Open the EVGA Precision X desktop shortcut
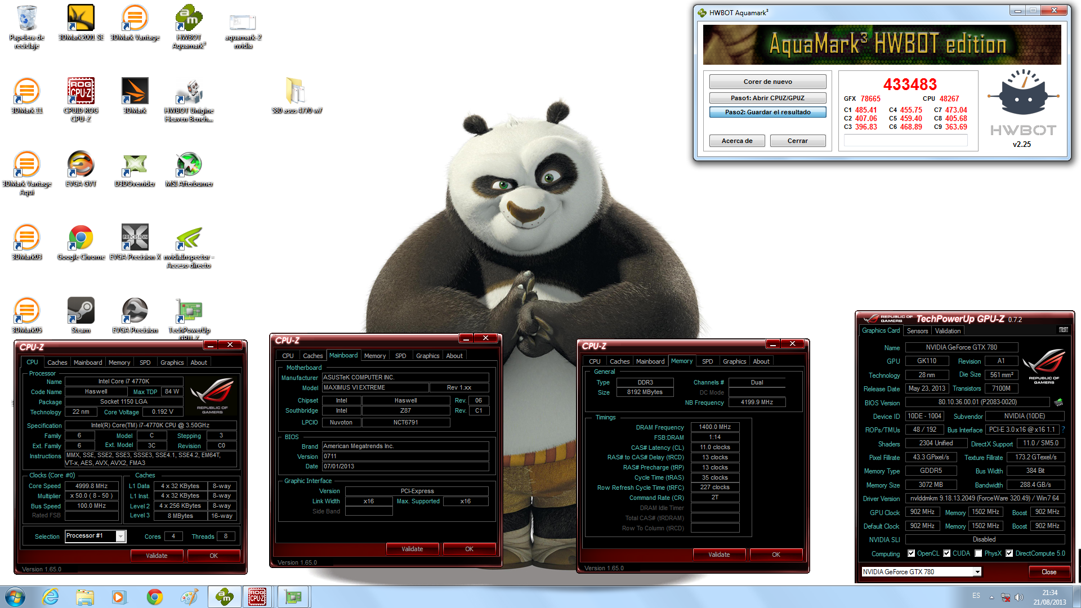The image size is (1081, 608). 135,242
